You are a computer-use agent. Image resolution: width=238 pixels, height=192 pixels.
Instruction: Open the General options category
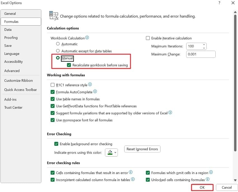pos(21,14)
